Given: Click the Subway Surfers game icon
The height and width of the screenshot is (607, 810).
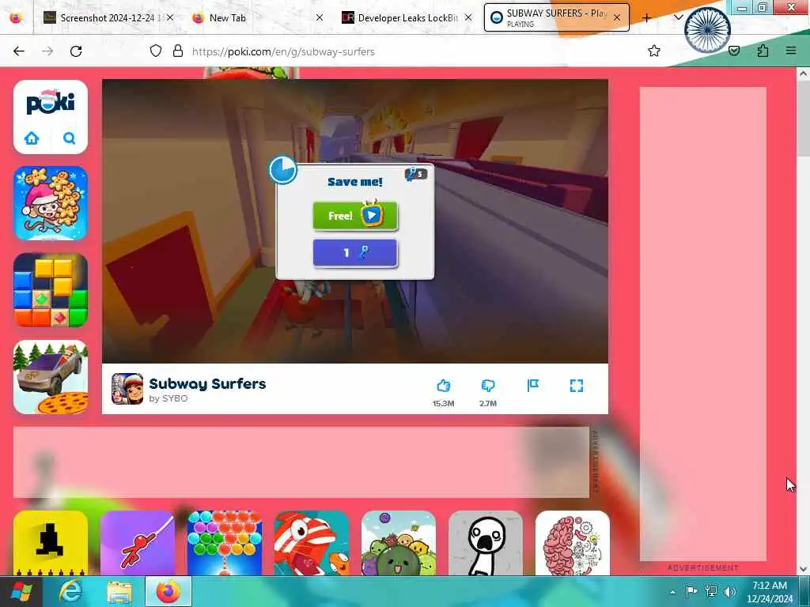Looking at the screenshot, I should [x=127, y=389].
